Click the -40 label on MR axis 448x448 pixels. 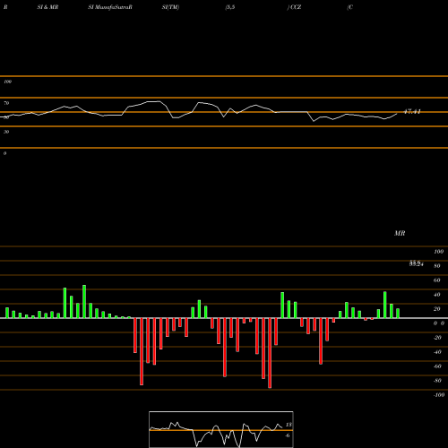click(x=437, y=352)
